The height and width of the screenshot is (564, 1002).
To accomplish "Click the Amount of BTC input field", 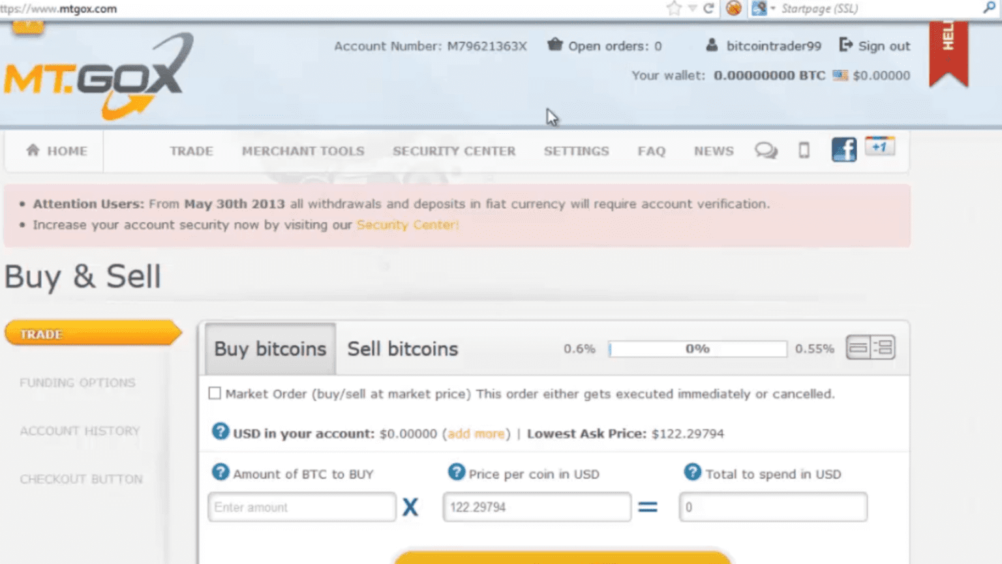I will tap(301, 507).
